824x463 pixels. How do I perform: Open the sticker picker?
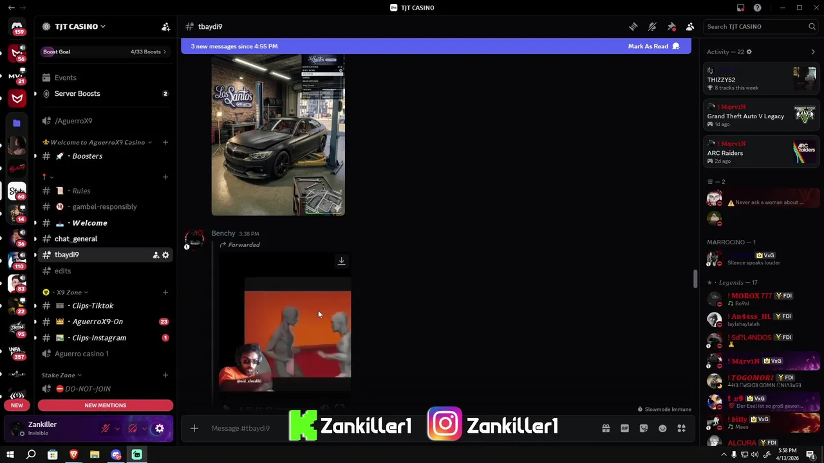[644, 428]
